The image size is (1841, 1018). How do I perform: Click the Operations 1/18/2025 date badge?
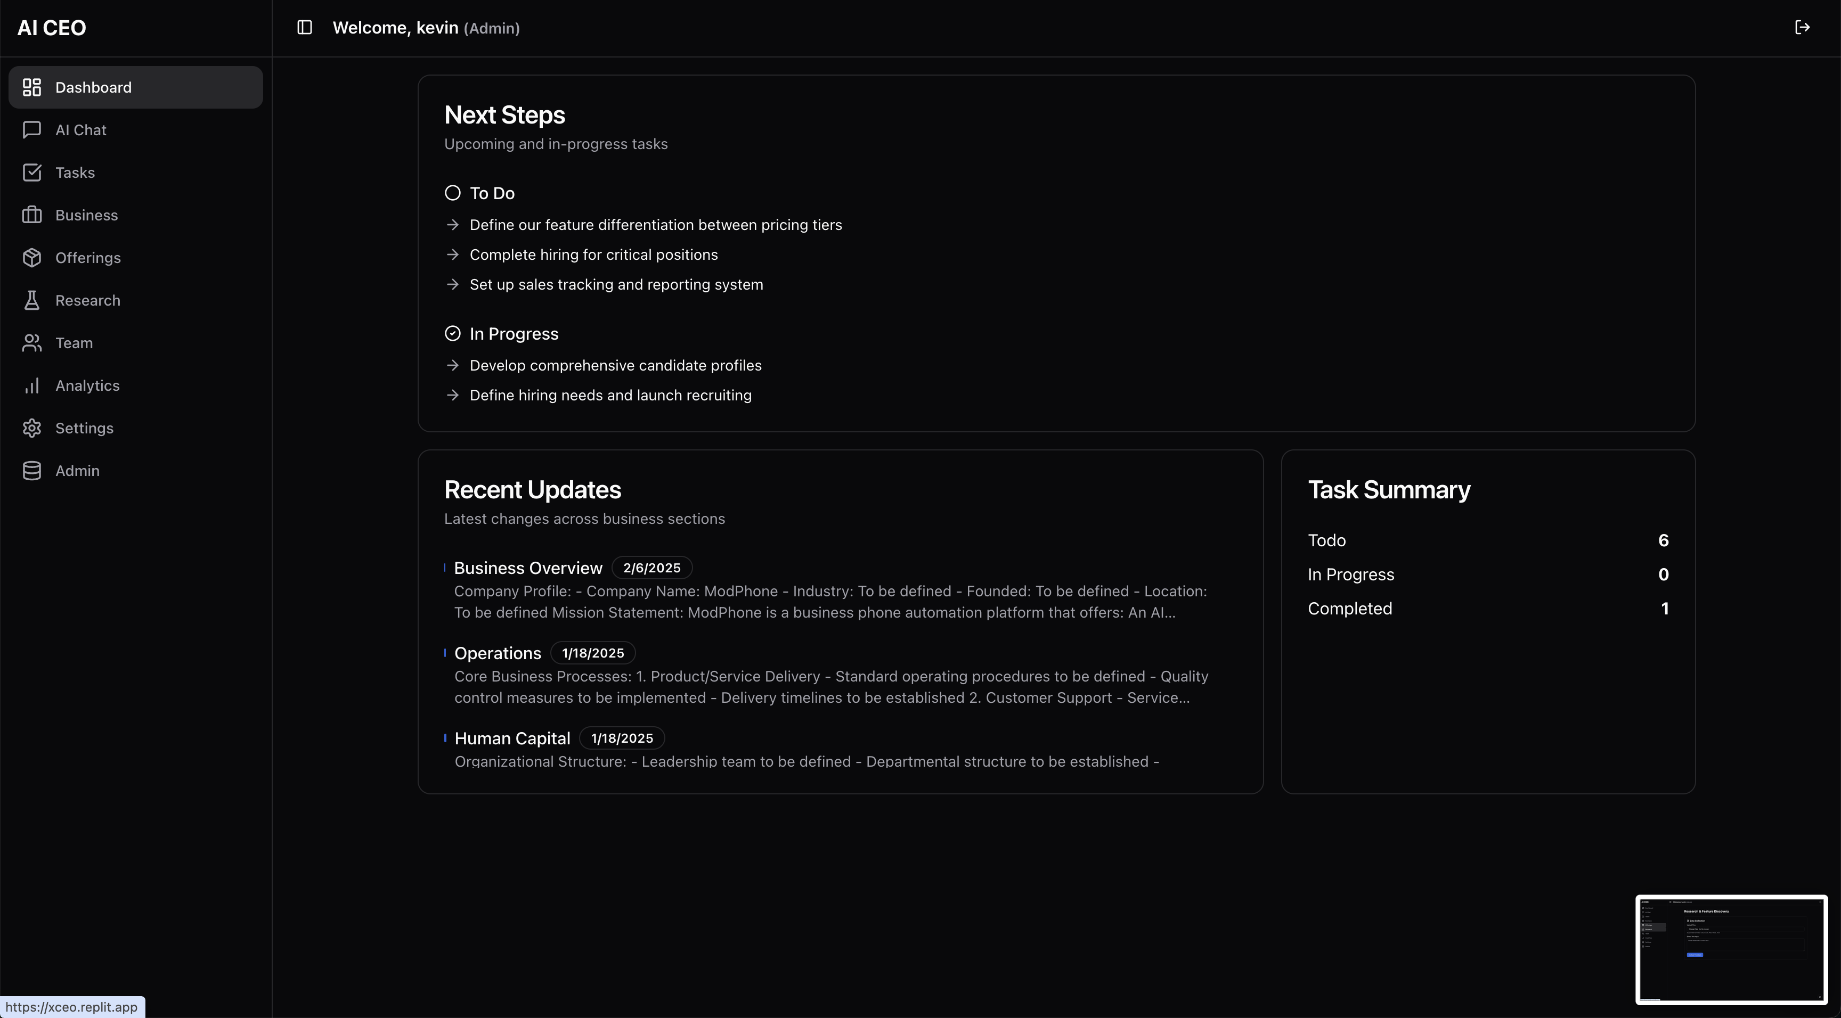(592, 653)
